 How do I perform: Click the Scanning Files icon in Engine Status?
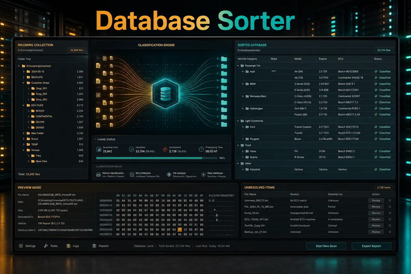pos(99,149)
